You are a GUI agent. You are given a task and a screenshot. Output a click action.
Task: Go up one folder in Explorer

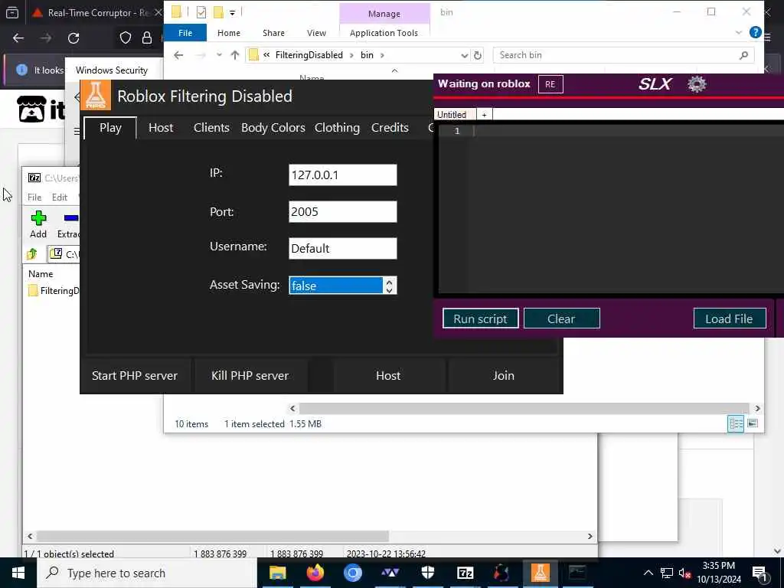coord(235,55)
